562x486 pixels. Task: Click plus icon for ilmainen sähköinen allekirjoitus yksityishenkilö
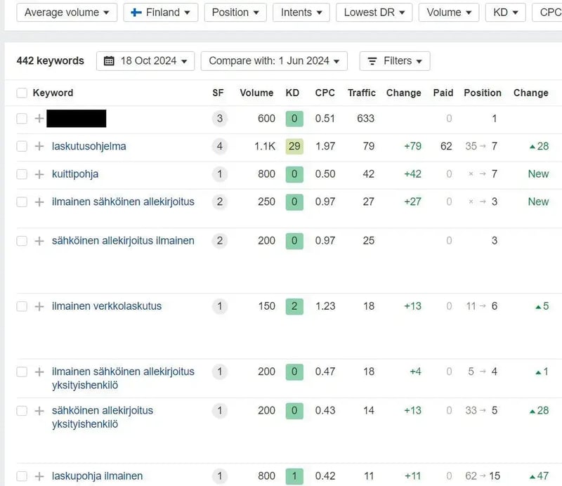(x=39, y=372)
